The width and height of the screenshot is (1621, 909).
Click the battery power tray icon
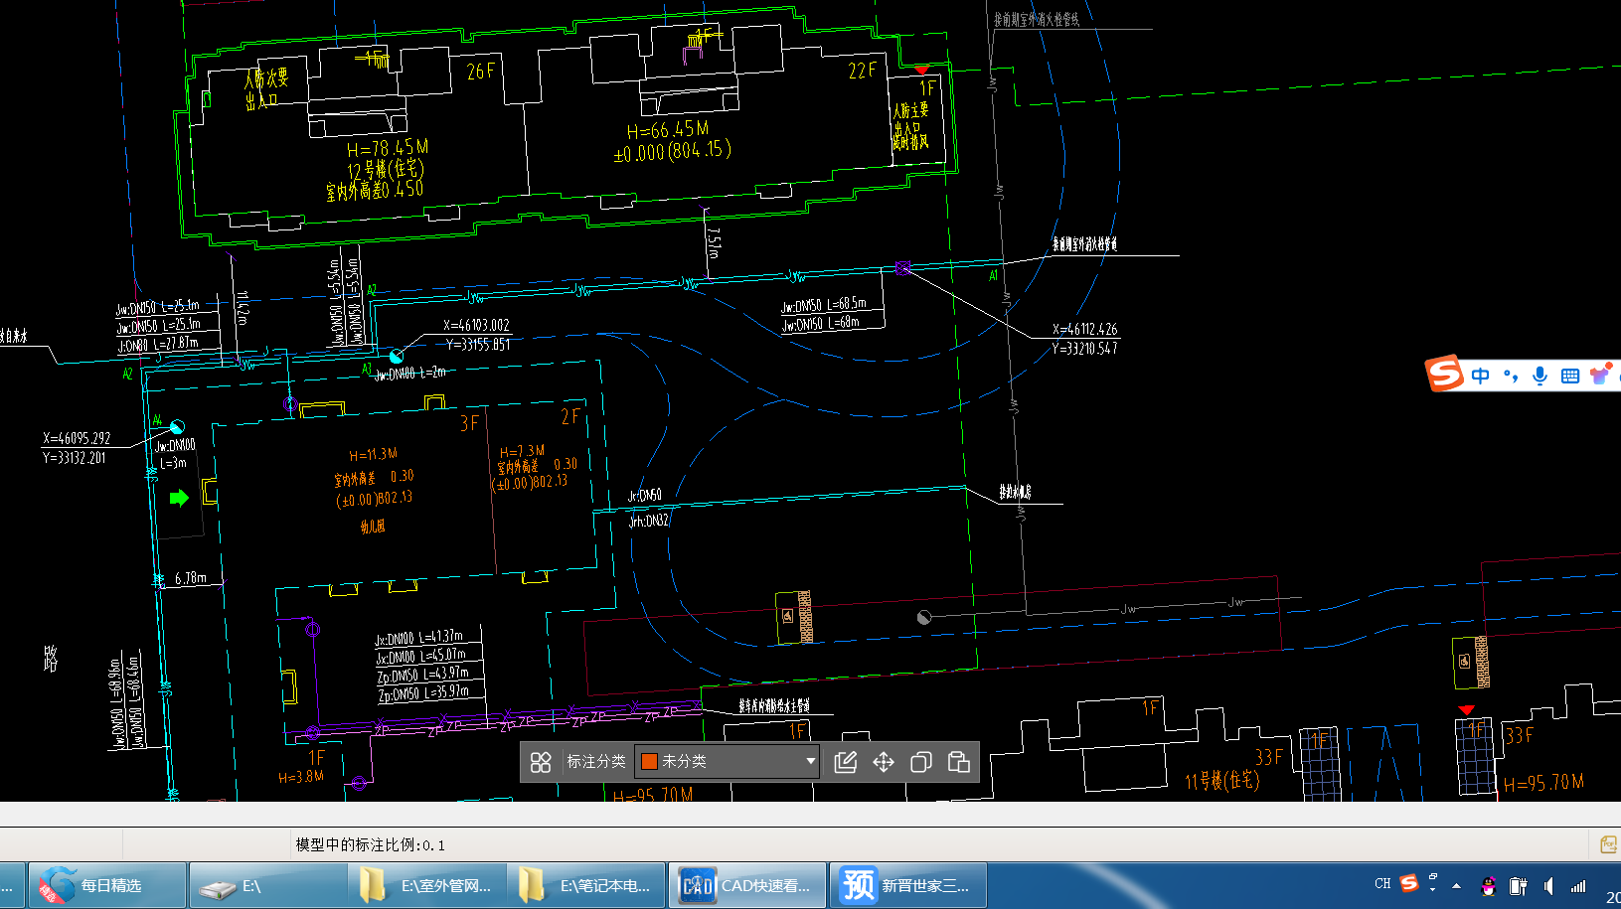pyautogui.click(x=1518, y=886)
